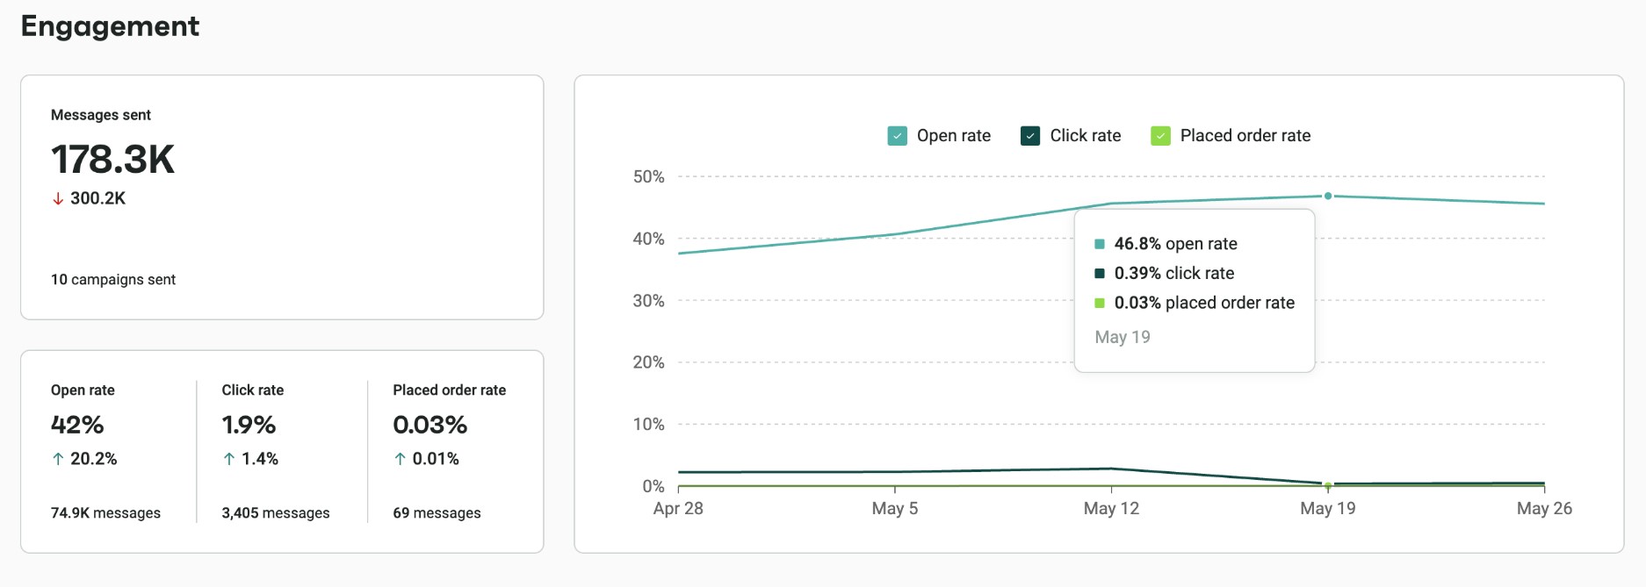Click the Engagement page heading

(110, 26)
